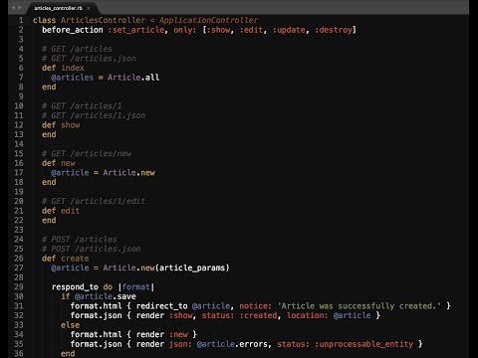Click the :update symbol on line 2
Screen dimensions: 478x358
coord(289,30)
